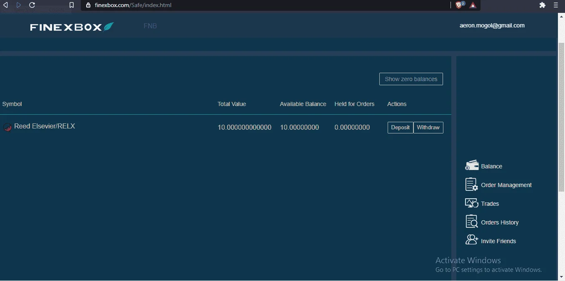The width and height of the screenshot is (565, 281).
Task: Open the Balance page
Action: 492,166
